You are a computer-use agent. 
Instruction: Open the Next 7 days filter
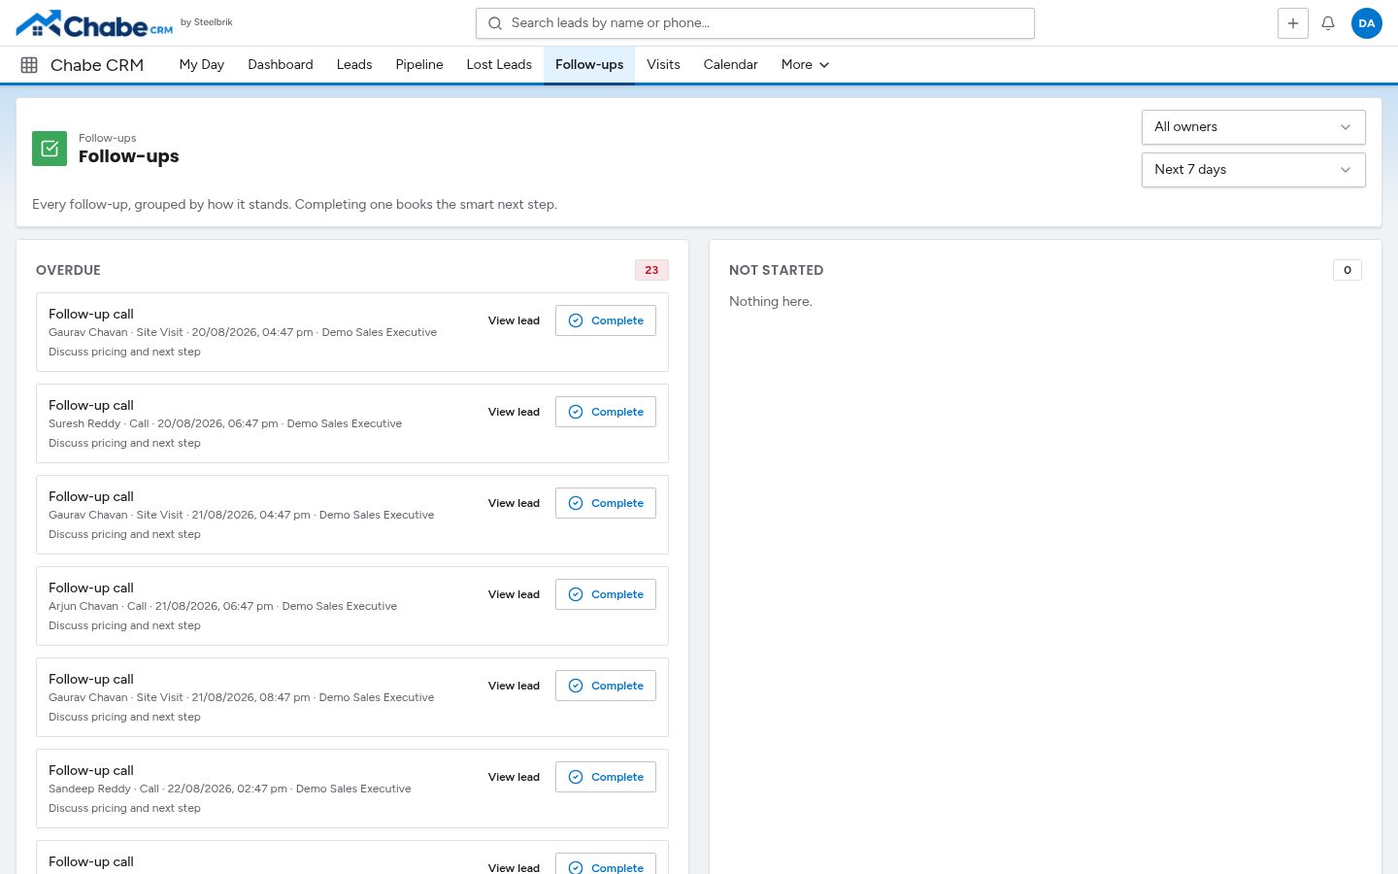click(x=1253, y=170)
